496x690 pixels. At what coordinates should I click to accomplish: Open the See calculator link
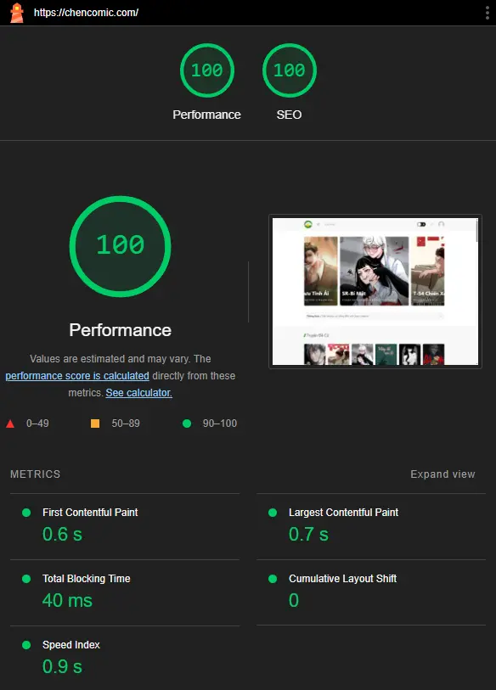[x=138, y=392]
